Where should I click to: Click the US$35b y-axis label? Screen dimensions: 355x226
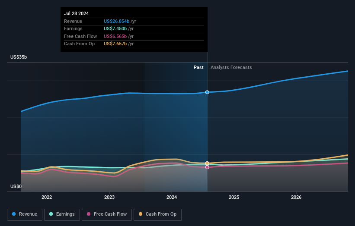pyautogui.click(x=19, y=57)
